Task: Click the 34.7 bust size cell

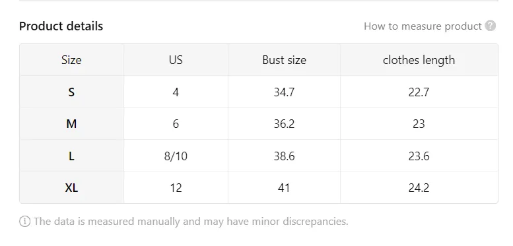Action: (x=284, y=92)
